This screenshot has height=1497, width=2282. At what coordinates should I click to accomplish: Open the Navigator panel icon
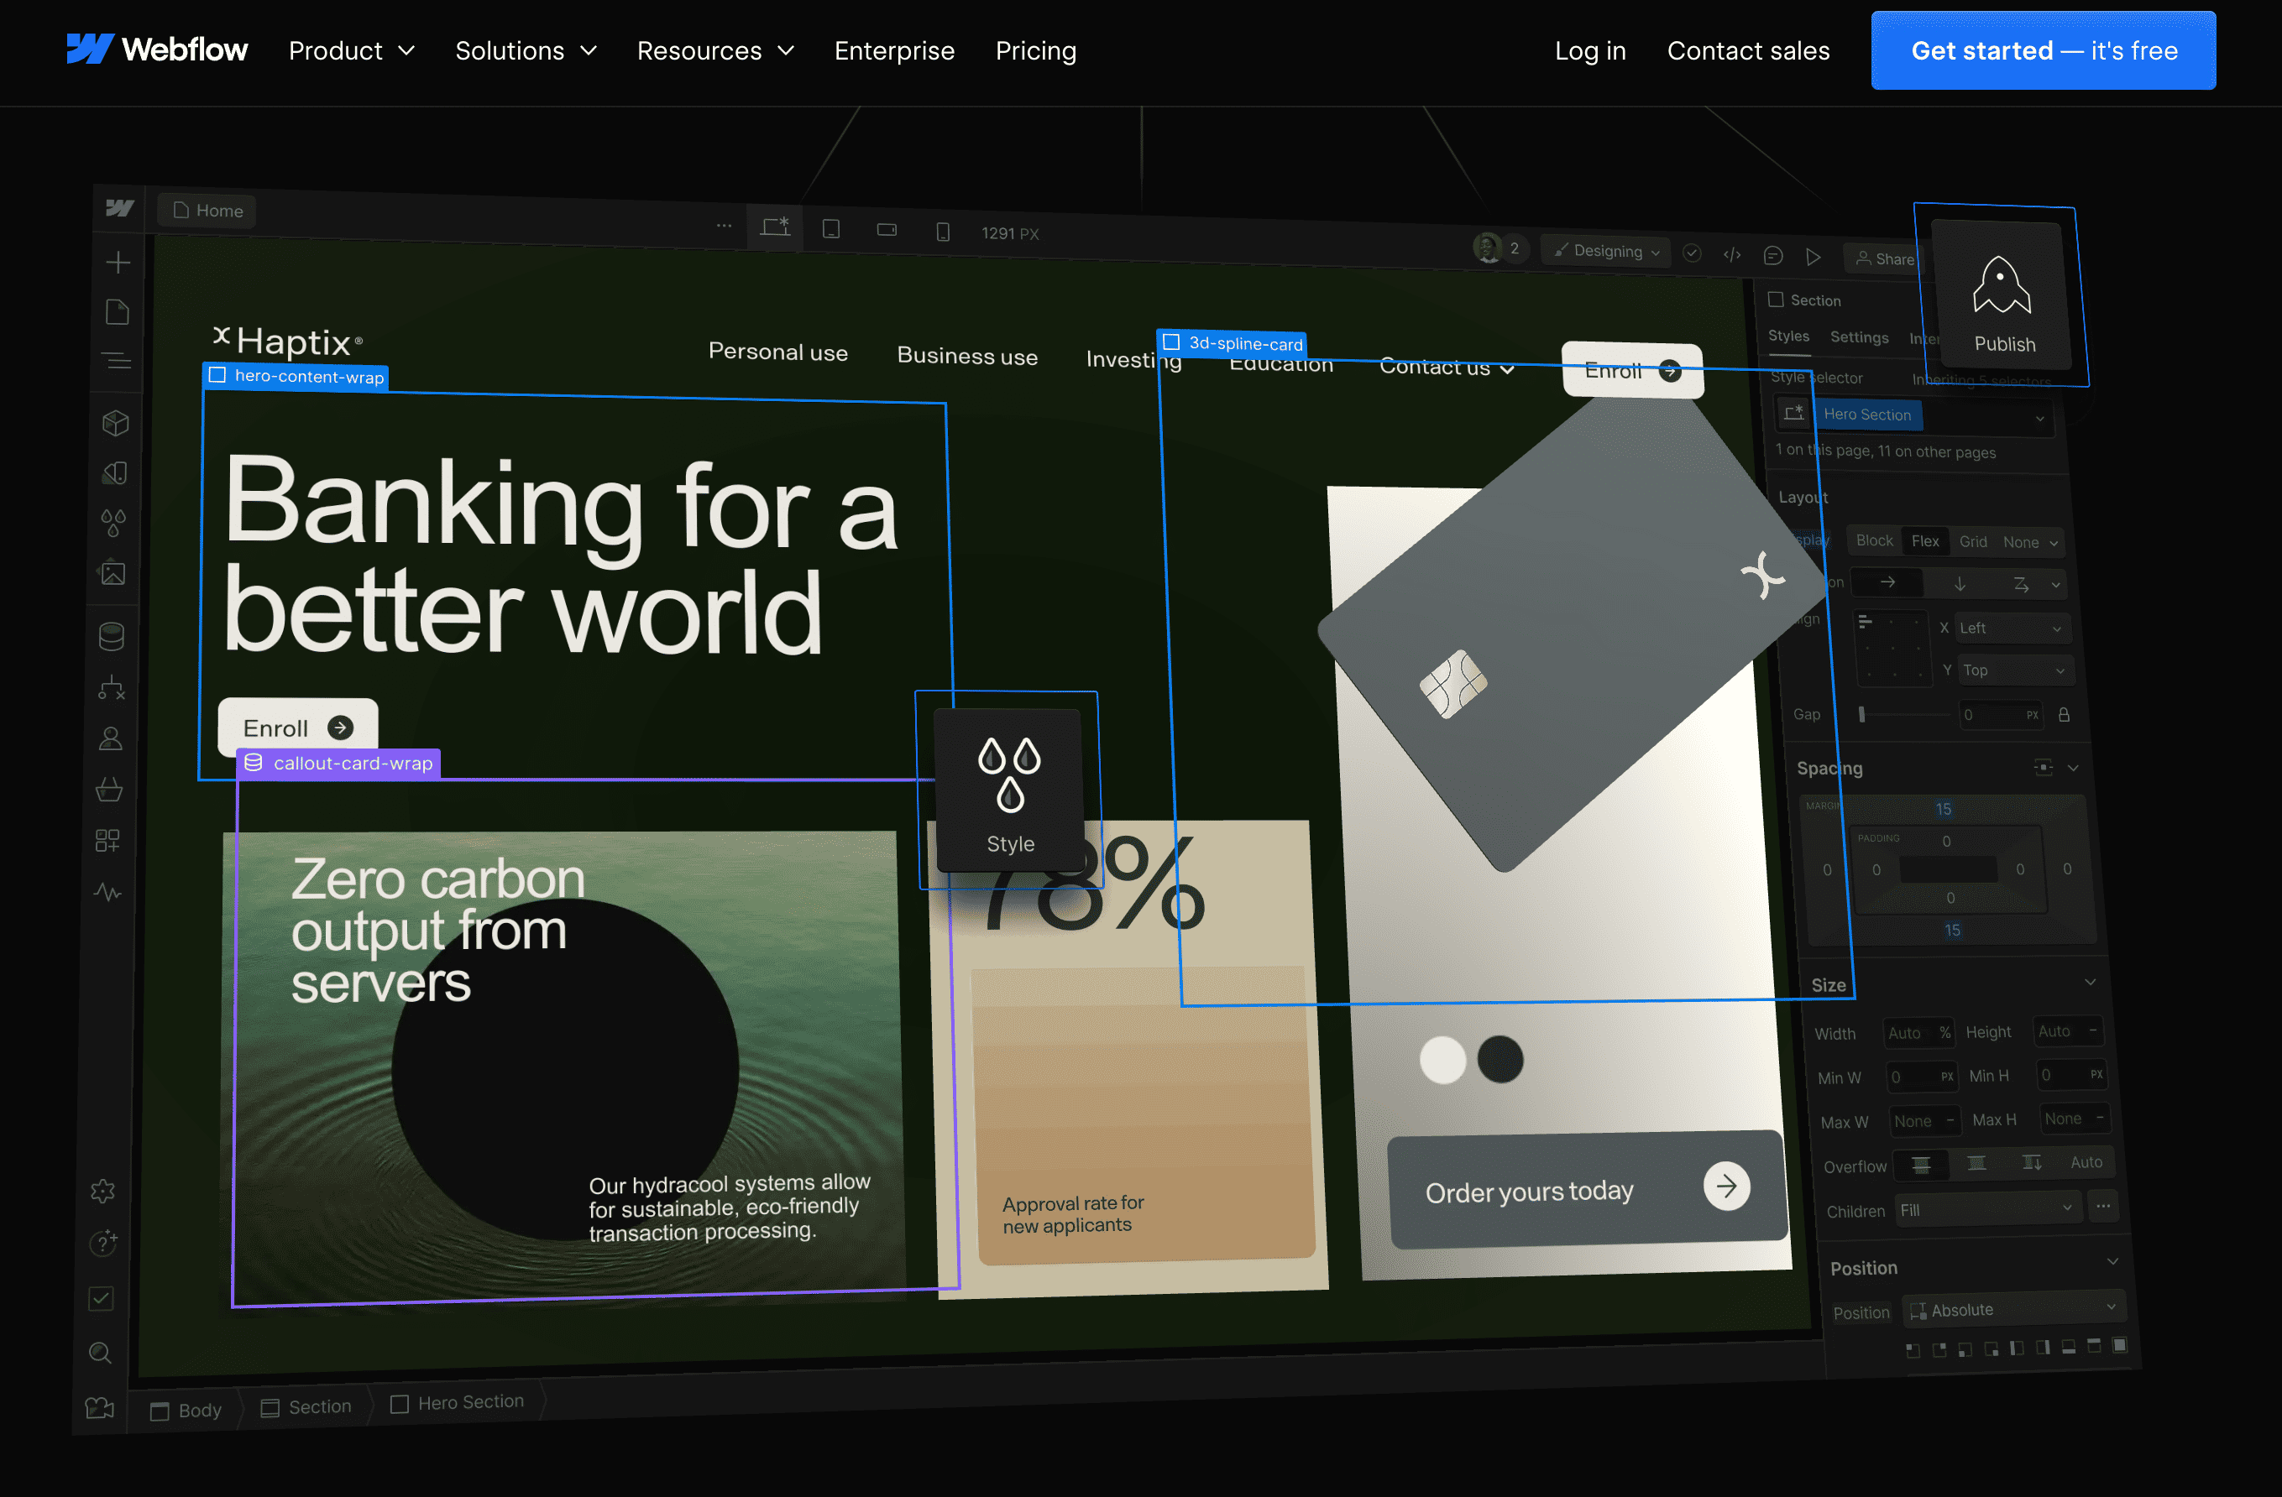117,362
